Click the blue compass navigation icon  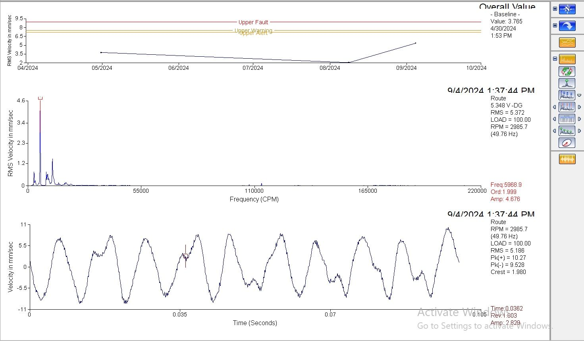[567, 9]
